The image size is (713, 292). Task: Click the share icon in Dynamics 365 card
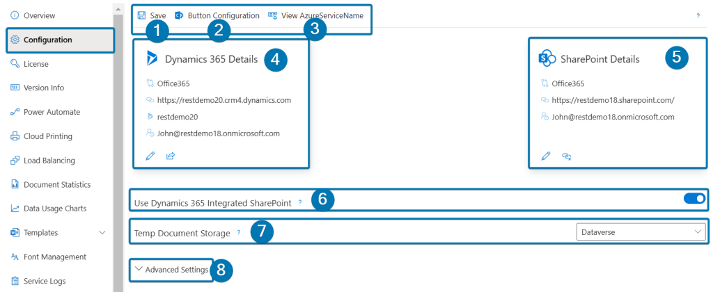171,156
